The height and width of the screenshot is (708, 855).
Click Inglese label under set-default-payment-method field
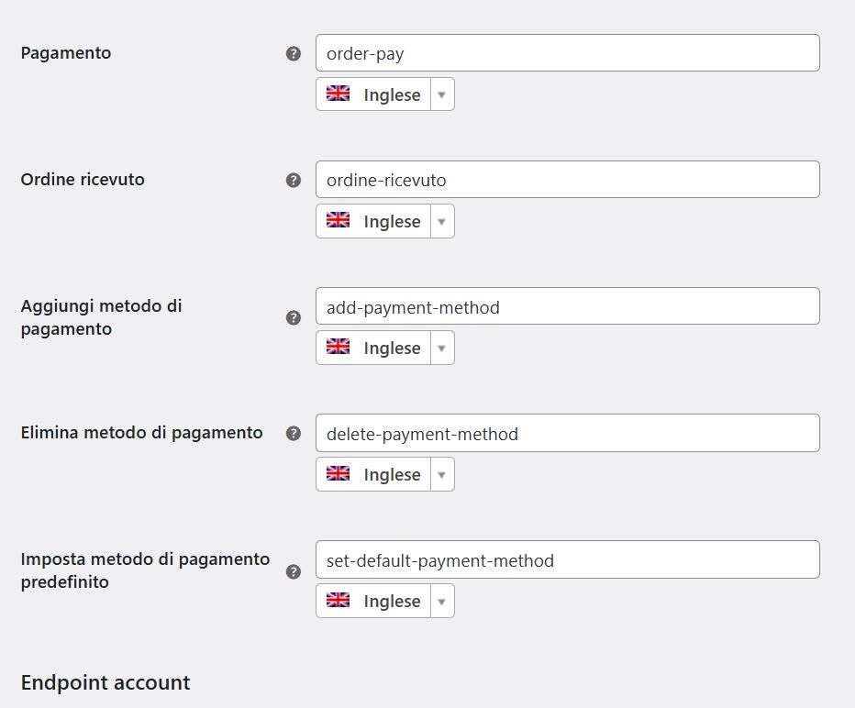392,601
